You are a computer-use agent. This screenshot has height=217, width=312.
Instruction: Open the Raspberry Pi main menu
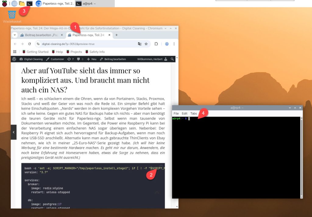coord(5,4)
